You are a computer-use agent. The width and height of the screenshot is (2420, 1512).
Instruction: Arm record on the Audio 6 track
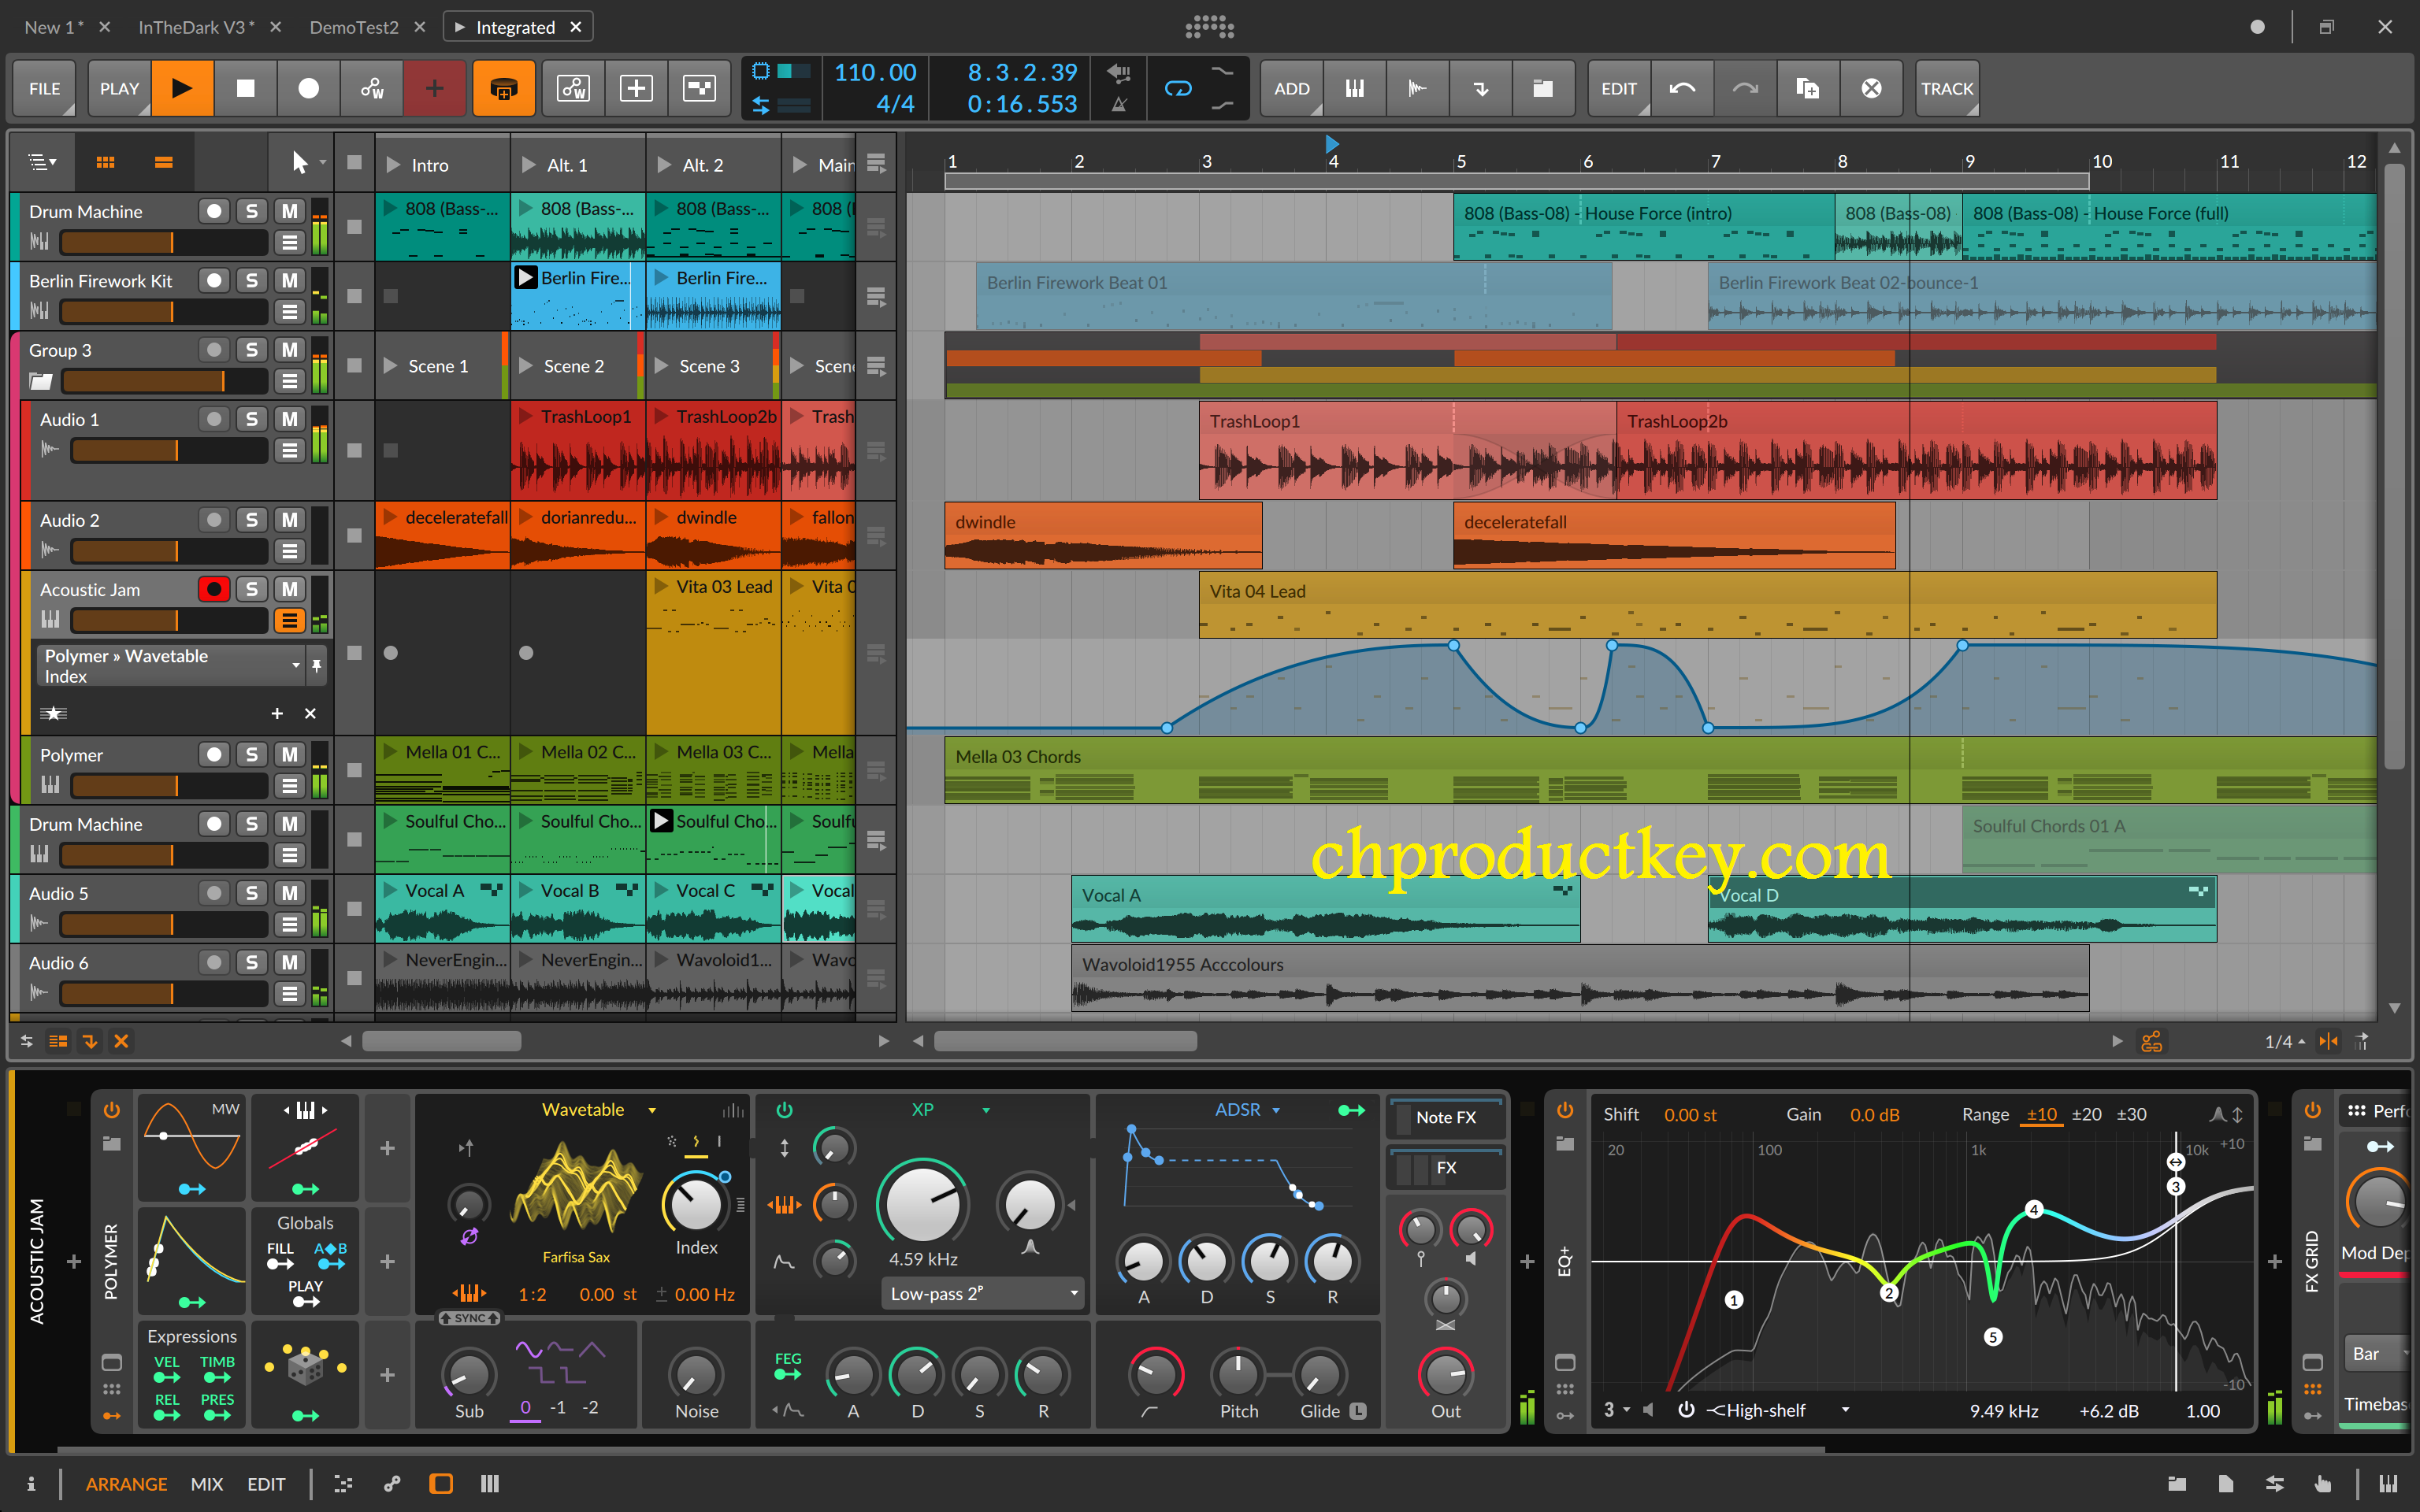coord(213,962)
